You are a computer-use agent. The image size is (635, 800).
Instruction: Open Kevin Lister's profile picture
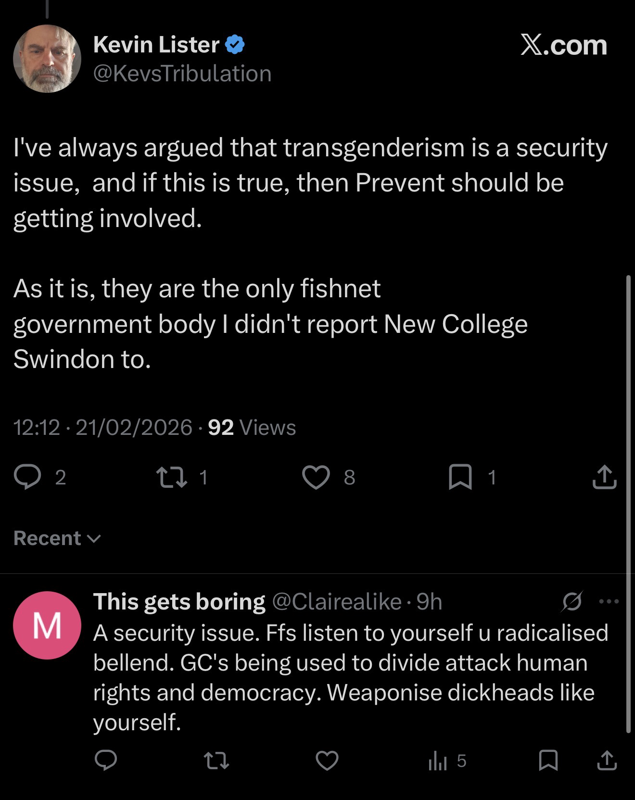coord(47,59)
